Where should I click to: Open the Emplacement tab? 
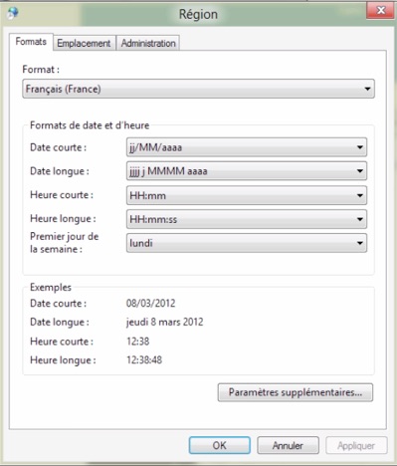(84, 43)
